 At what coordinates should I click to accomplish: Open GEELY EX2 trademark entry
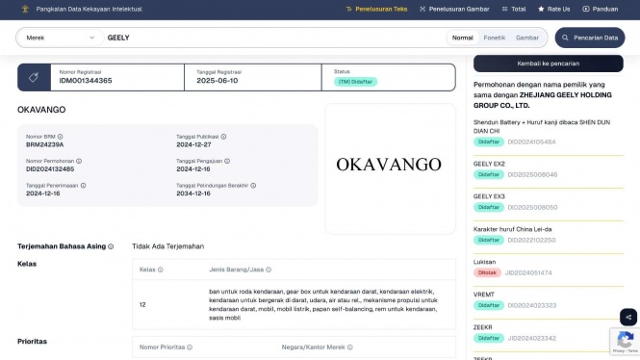coord(489,164)
